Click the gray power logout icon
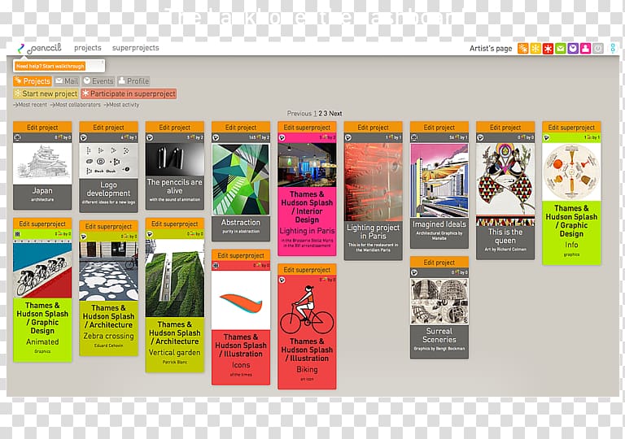This screenshot has width=625, height=439. (598, 49)
